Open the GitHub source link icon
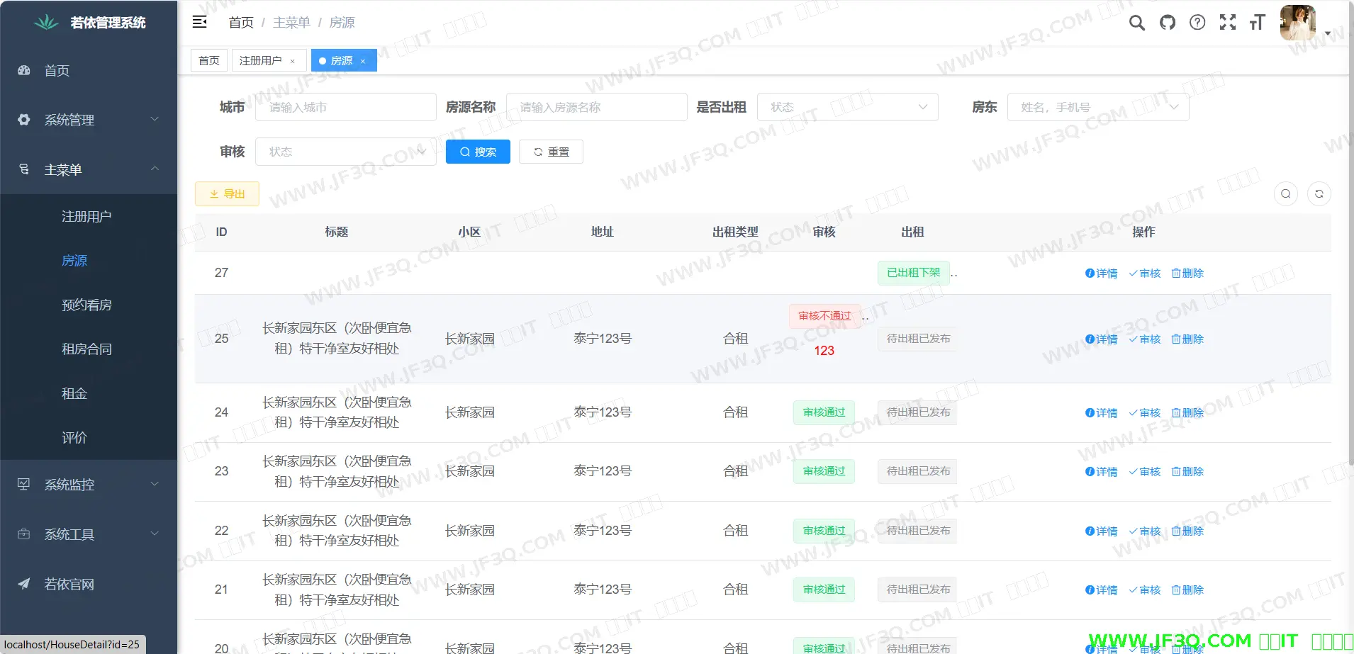 pos(1167,23)
